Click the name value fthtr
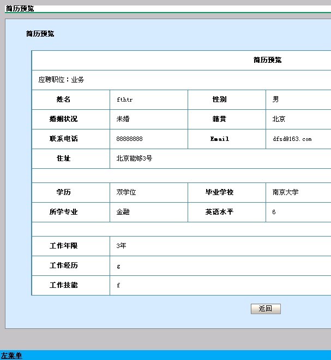The height and width of the screenshot is (360, 331). click(x=124, y=100)
